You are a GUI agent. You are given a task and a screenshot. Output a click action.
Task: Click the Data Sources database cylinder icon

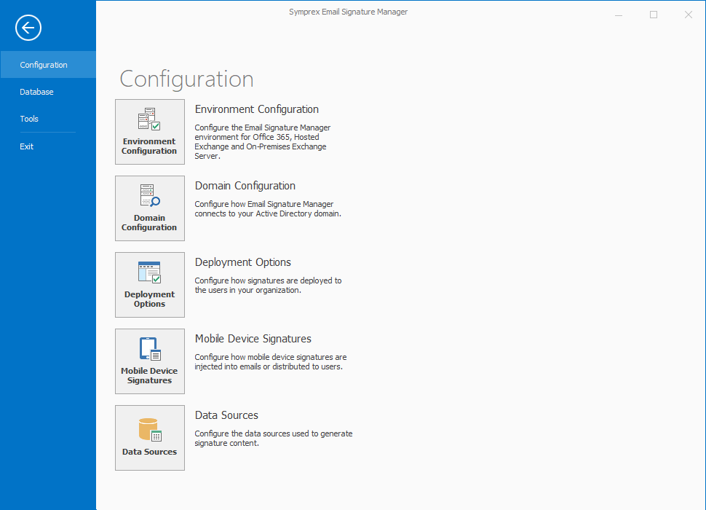(x=149, y=430)
